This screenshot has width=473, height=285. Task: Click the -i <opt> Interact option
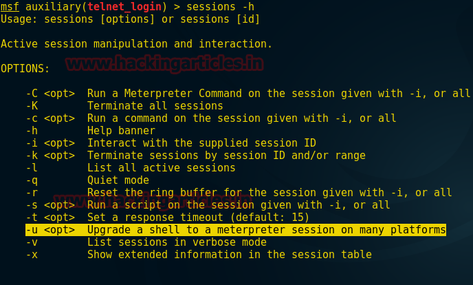pyautogui.click(x=170, y=142)
